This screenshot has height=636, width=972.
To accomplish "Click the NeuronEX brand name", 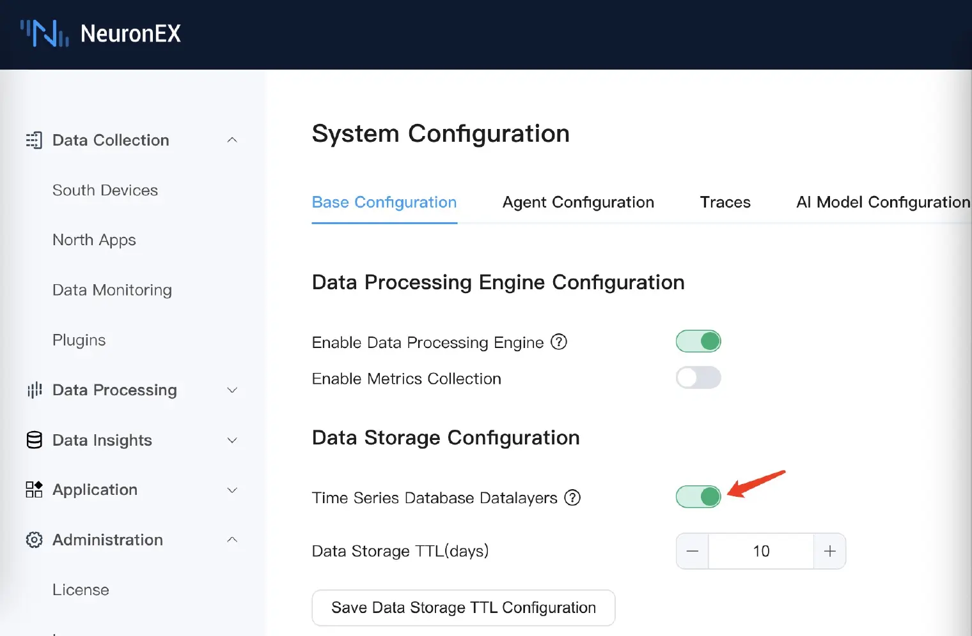I will (x=130, y=33).
